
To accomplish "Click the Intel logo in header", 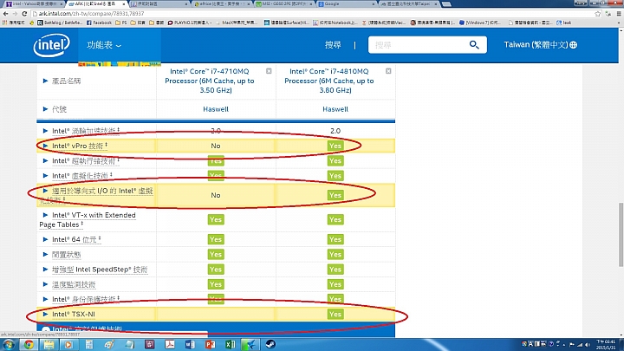I will 51,45.
